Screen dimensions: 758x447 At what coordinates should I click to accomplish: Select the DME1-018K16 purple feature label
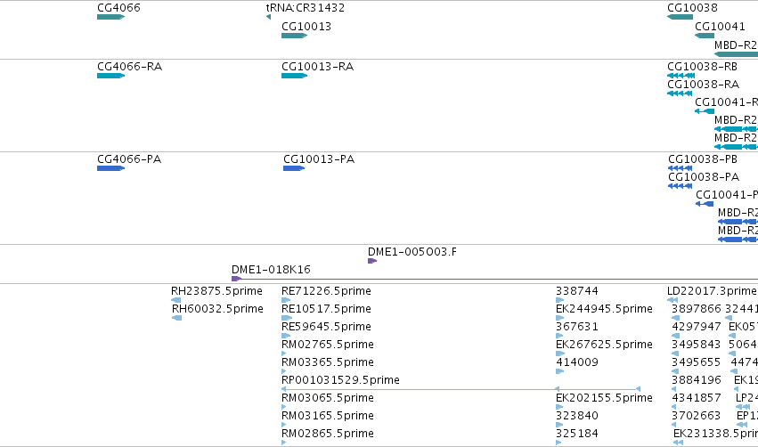pos(271,270)
